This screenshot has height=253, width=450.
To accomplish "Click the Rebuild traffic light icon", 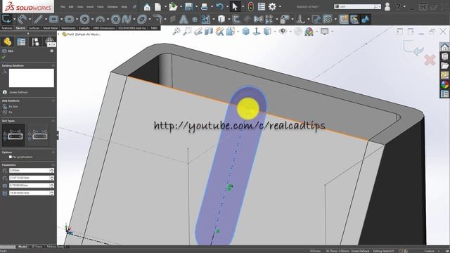I will (250, 6).
